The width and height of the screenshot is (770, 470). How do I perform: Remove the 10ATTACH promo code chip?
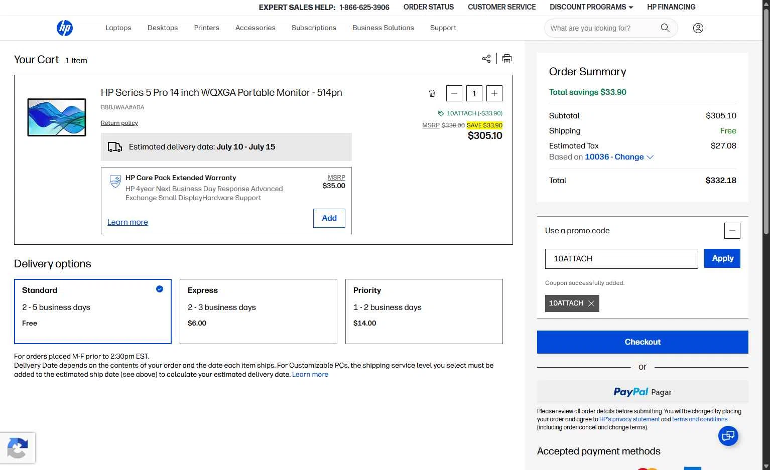click(591, 303)
